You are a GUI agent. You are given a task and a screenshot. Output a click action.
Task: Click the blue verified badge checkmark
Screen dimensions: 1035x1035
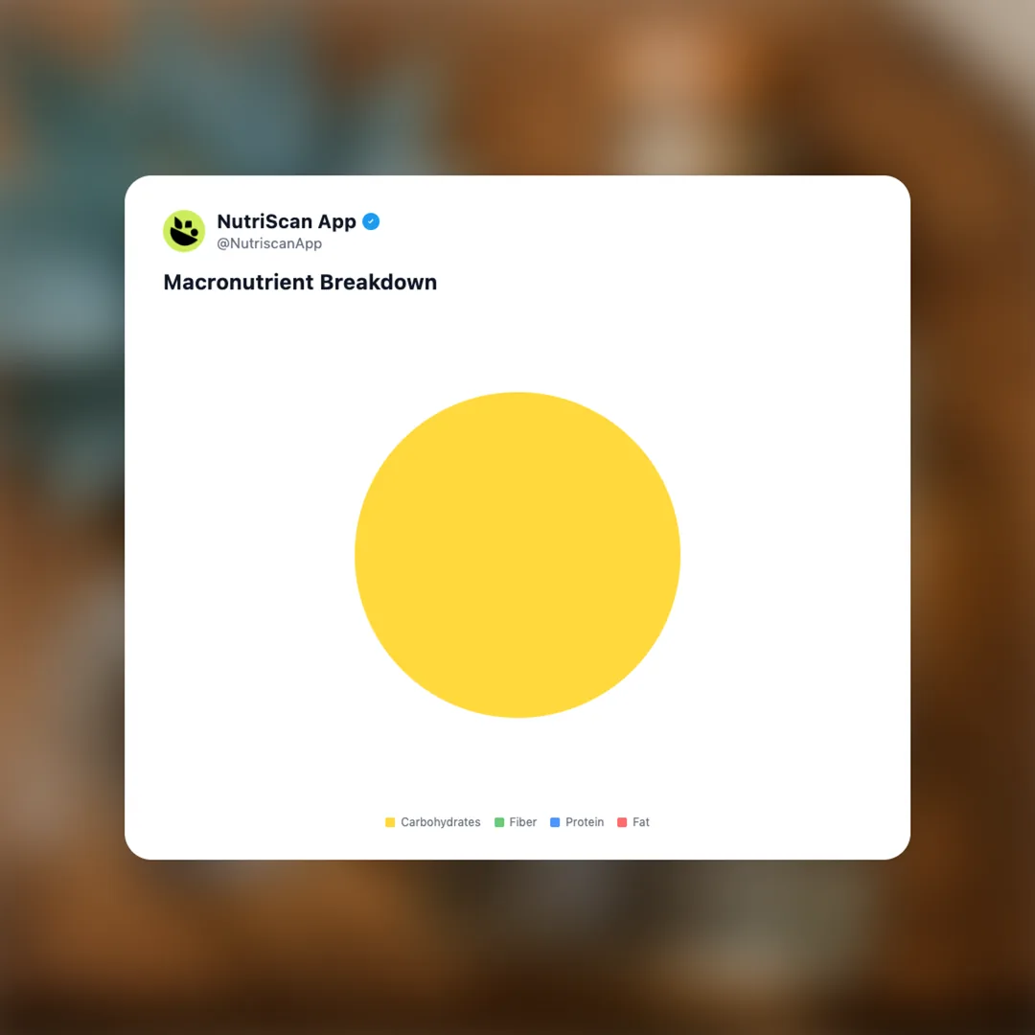(371, 221)
